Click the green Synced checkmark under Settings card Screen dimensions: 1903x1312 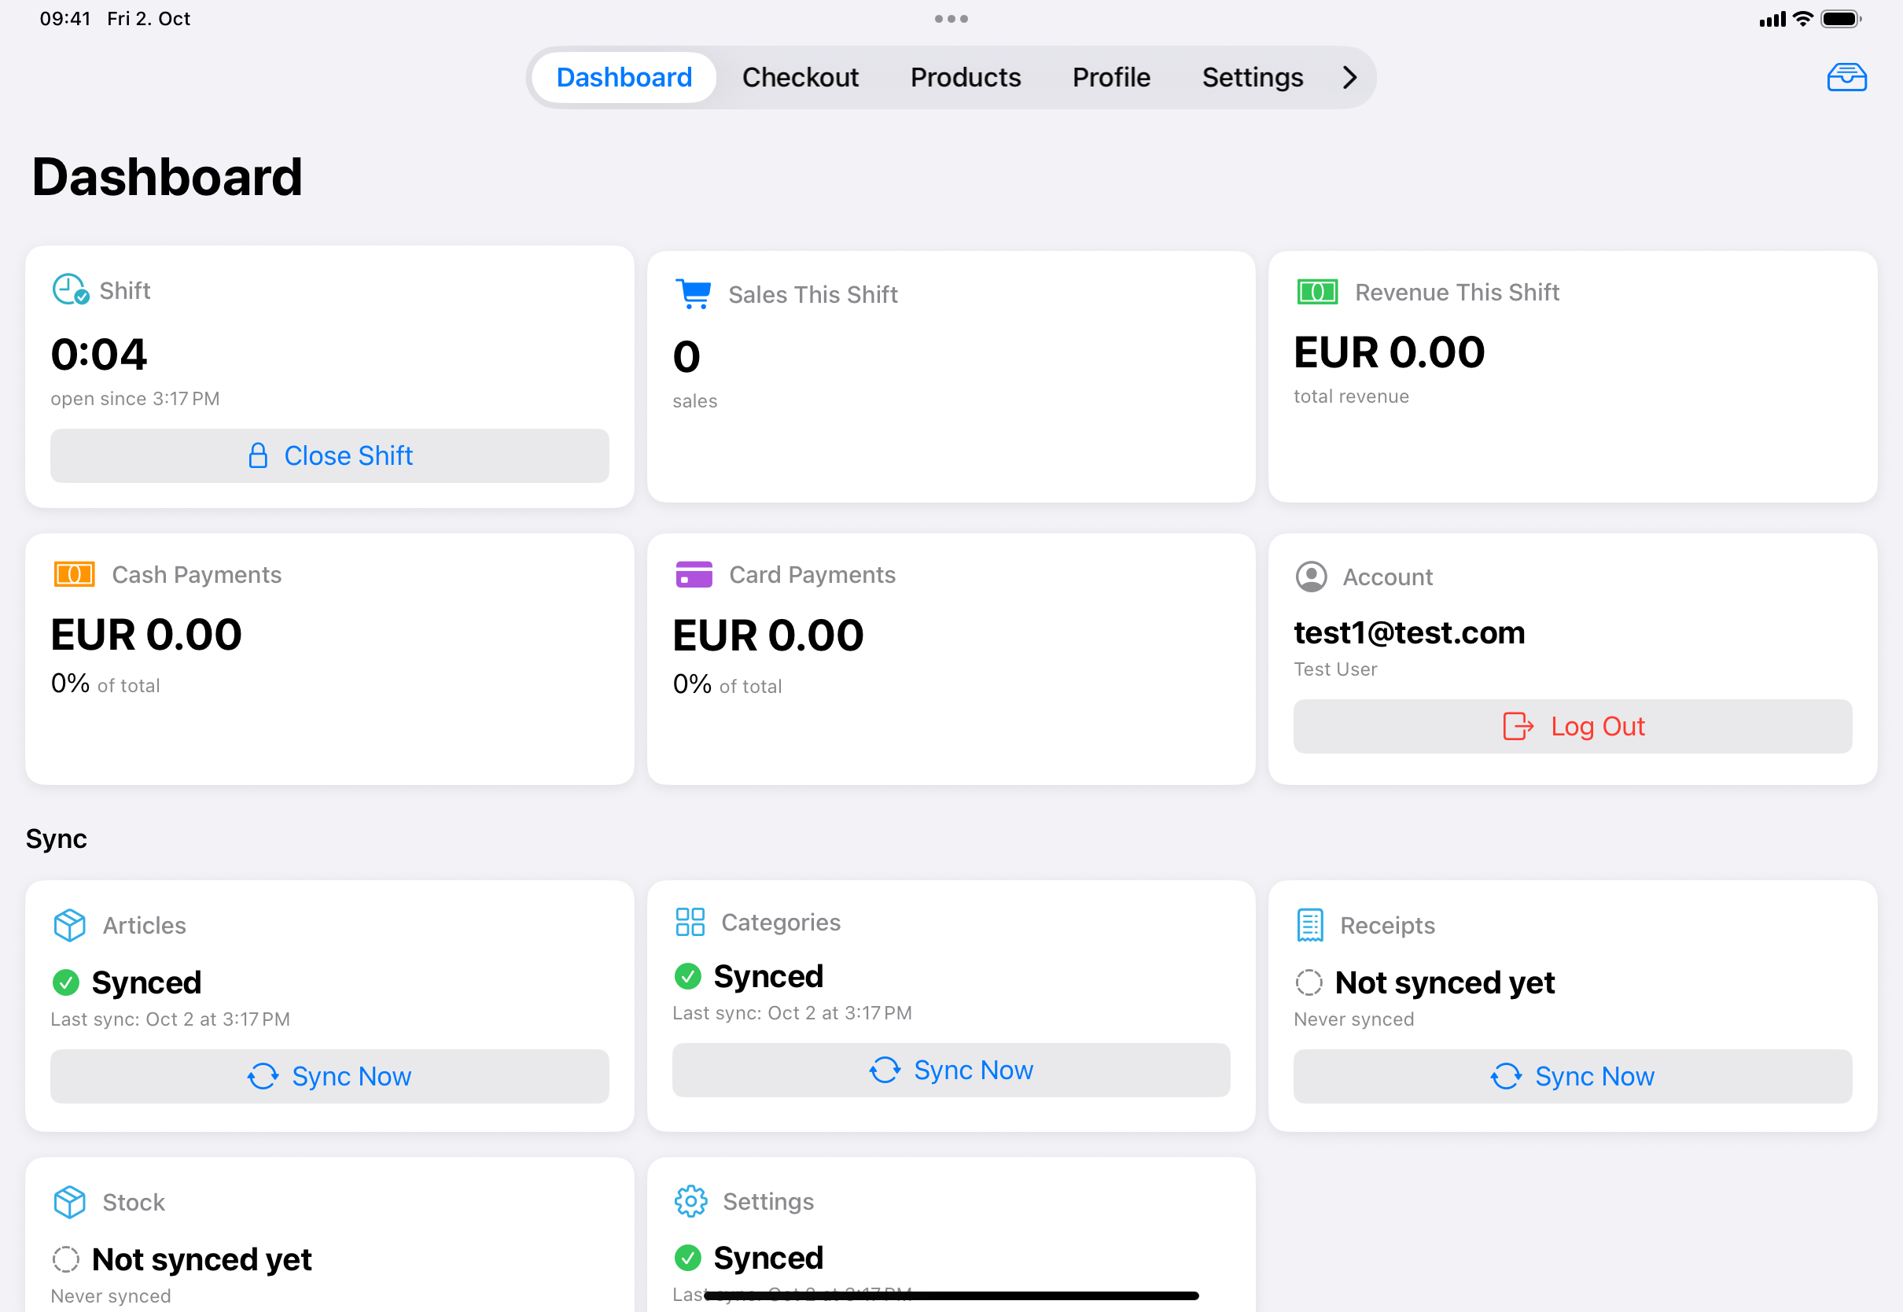[688, 1258]
